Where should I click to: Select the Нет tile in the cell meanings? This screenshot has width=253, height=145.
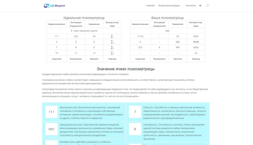(x=51, y=129)
